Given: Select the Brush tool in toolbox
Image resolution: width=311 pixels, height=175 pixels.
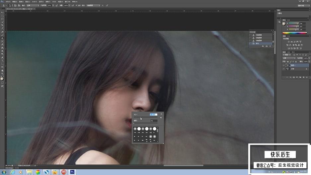Looking at the screenshot, I should pyautogui.click(x=2, y=35).
